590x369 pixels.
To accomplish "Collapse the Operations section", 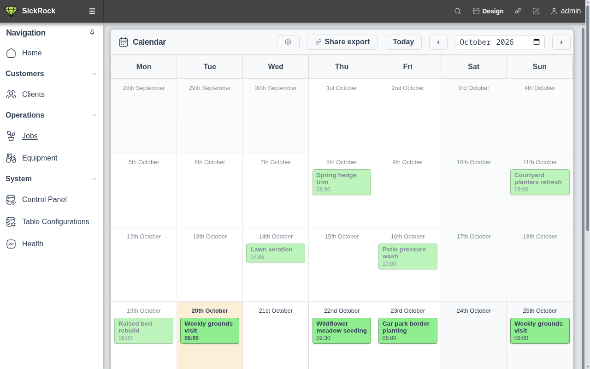I will tap(94, 115).
